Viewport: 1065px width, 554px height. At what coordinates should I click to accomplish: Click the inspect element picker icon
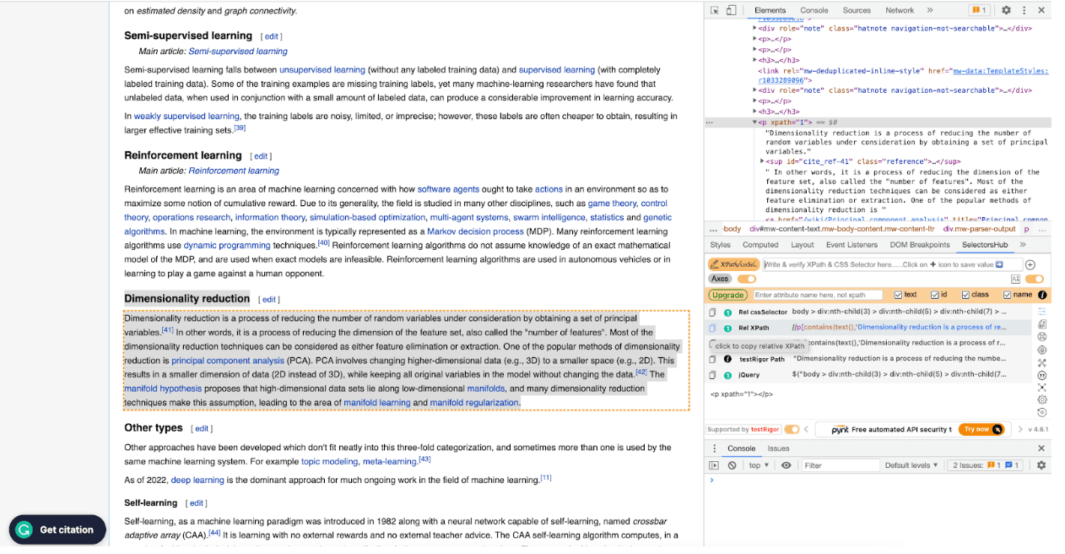point(715,10)
